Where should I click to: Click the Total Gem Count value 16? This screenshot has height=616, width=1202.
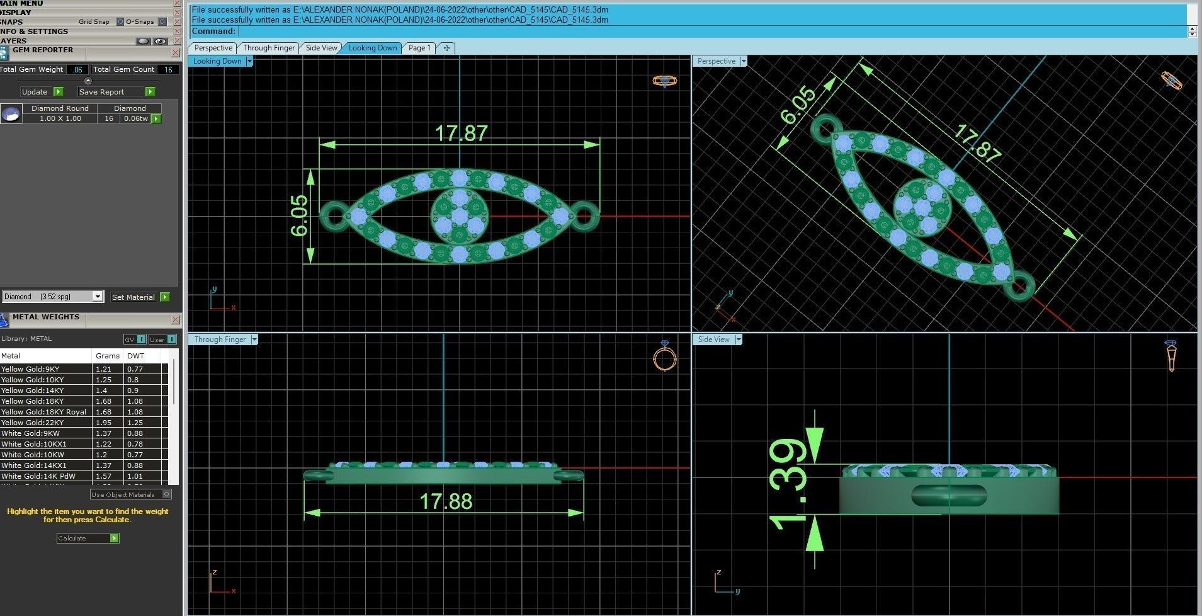tap(168, 69)
